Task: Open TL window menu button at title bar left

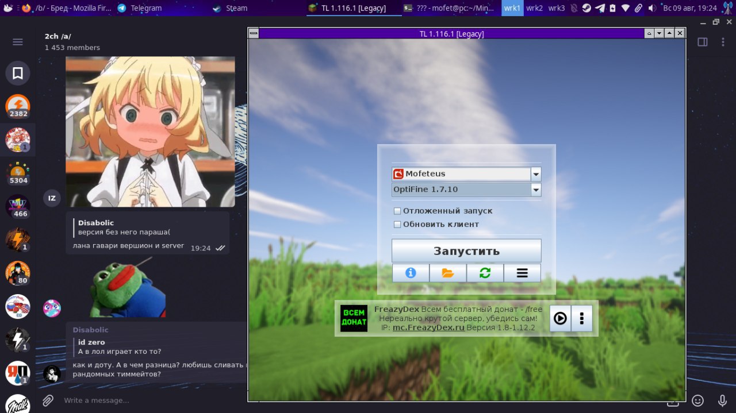Action: click(254, 34)
